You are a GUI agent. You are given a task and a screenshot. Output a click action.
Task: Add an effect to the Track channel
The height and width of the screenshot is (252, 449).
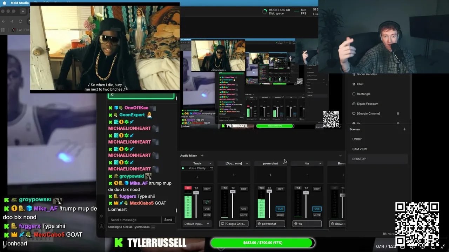point(197,177)
